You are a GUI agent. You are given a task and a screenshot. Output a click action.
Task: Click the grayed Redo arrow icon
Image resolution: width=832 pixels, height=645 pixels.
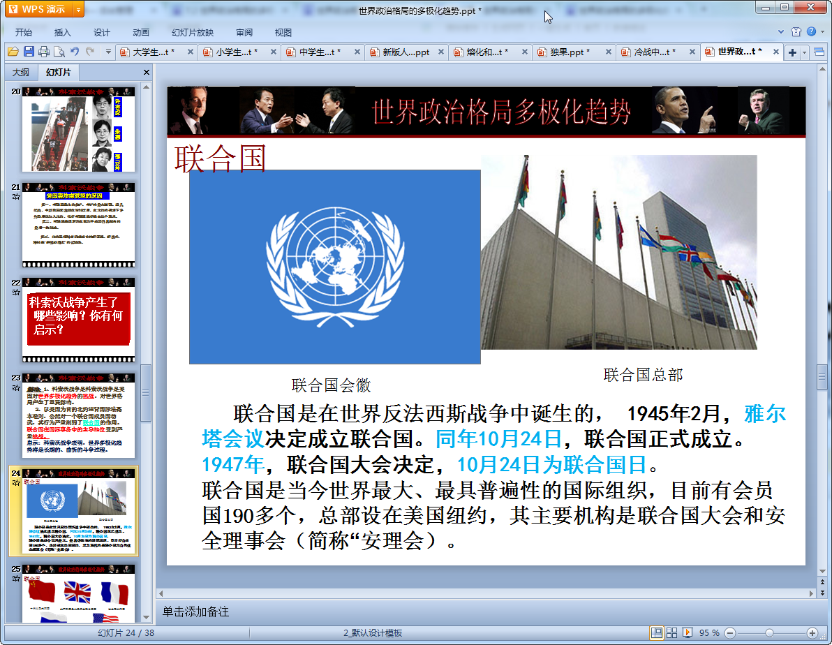[90, 52]
